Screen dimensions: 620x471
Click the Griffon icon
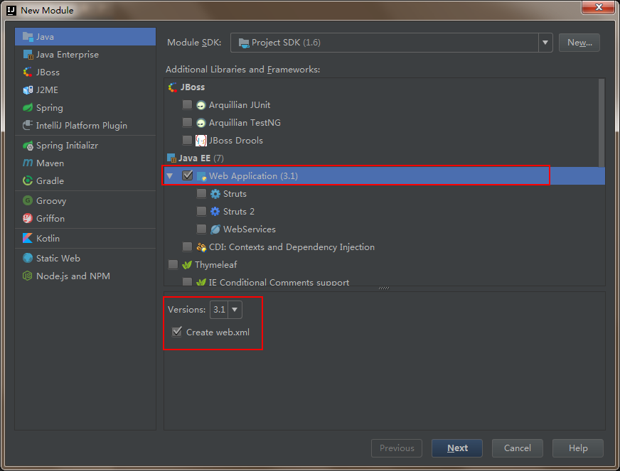(28, 218)
